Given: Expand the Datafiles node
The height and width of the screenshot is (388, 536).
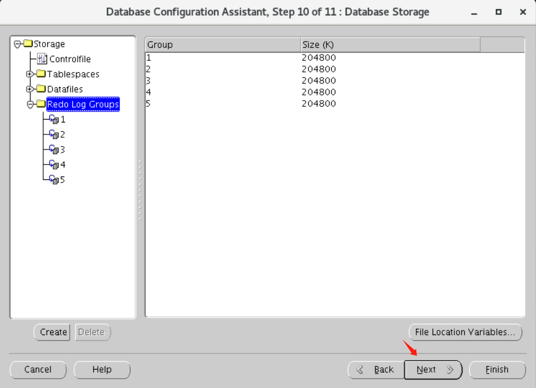Looking at the screenshot, I should (x=30, y=89).
